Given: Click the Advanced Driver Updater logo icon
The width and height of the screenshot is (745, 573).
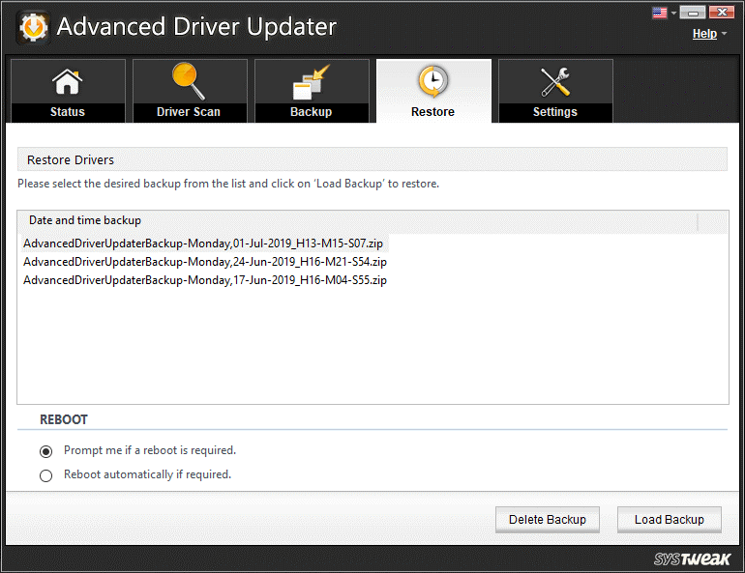Looking at the screenshot, I should 33,27.
